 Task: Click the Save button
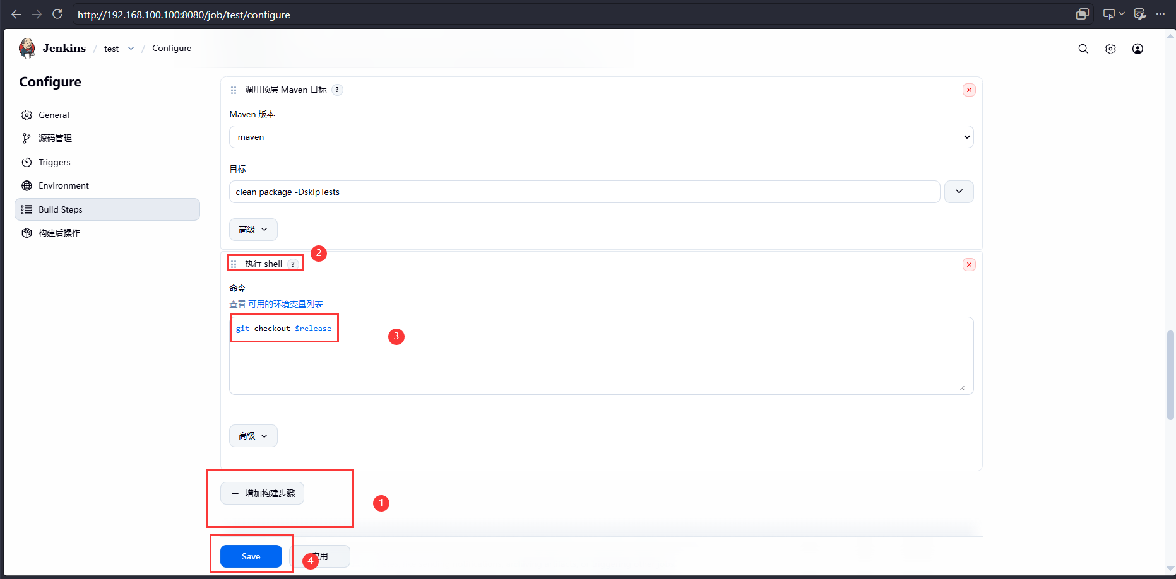(x=251, y=556)
